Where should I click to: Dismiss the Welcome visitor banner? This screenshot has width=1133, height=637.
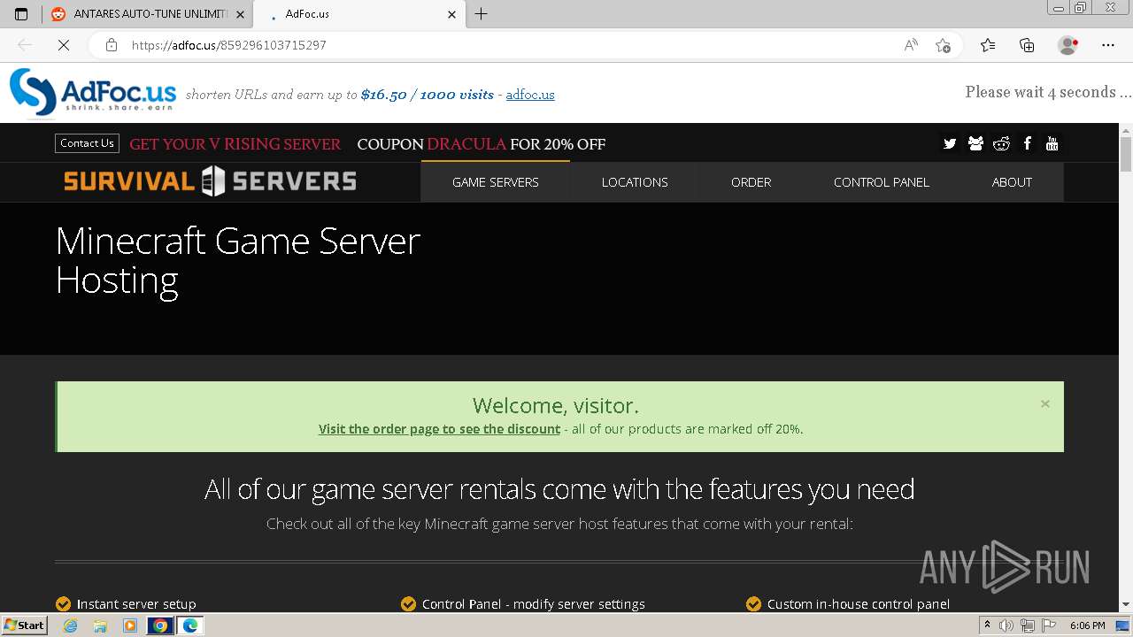pos(1045,403)
